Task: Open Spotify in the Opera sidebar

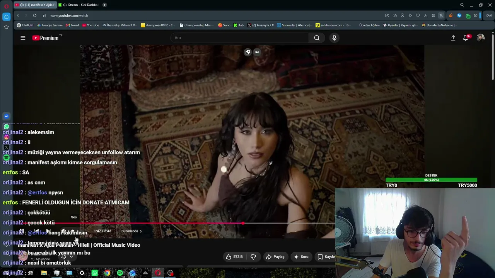Action: point(6,158)
